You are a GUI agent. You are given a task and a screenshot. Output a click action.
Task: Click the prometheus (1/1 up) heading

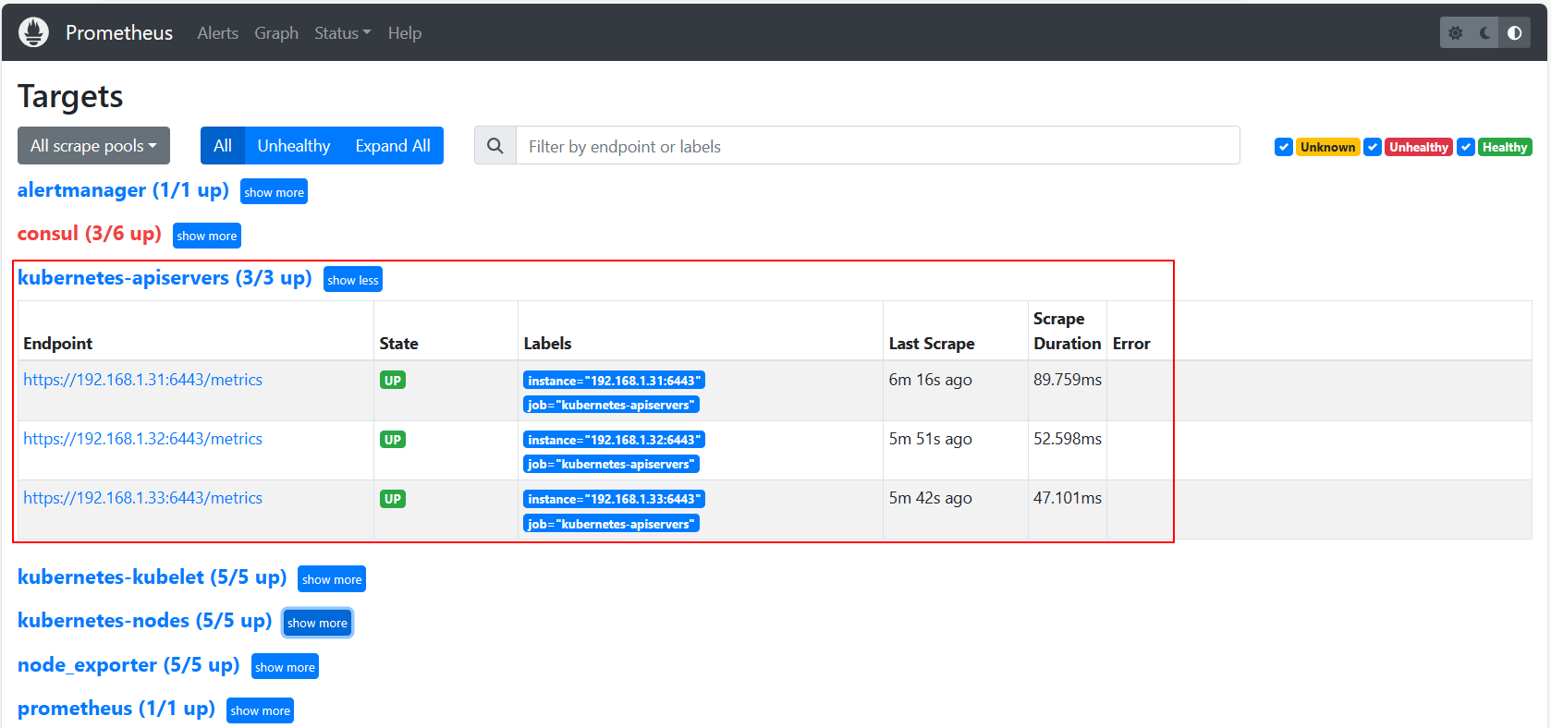click(116, 709)
